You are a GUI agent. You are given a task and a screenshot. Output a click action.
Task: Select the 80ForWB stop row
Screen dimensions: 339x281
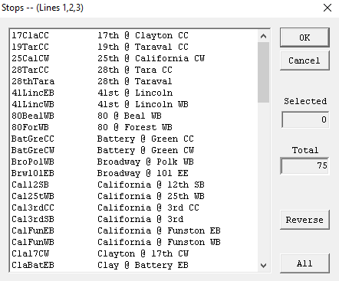[133, 127]
